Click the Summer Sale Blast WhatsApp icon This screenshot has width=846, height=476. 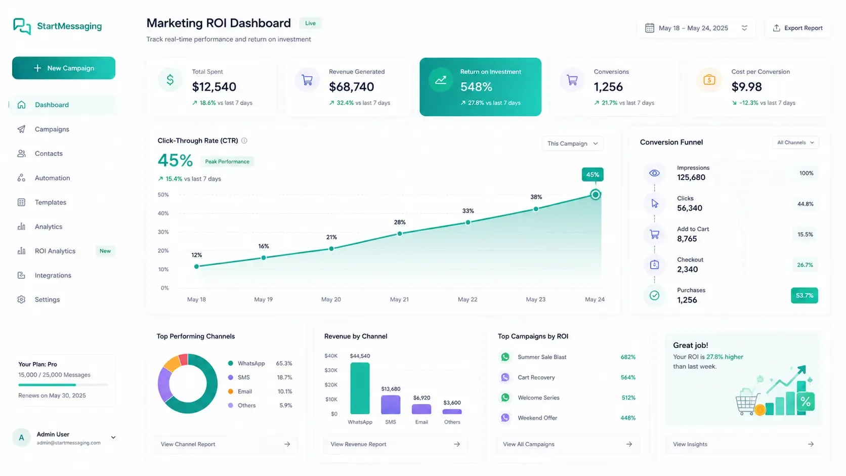tap(505, 357)
